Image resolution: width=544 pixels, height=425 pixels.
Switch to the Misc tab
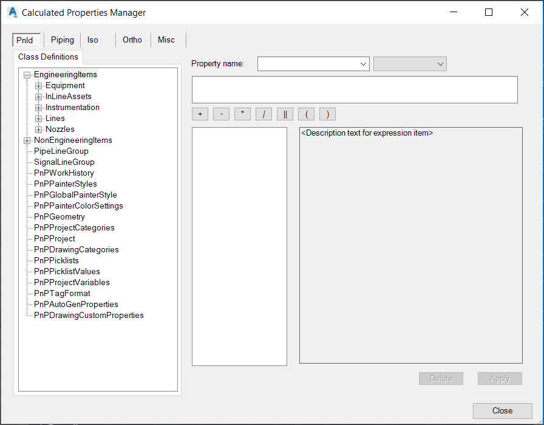point(166,40)
